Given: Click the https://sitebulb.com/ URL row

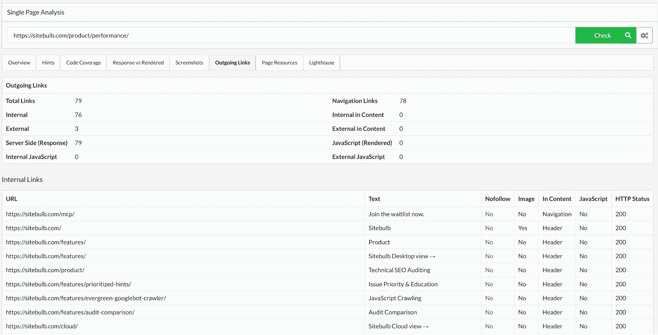Looking at the screenshot, I should [x=34, y=228].
